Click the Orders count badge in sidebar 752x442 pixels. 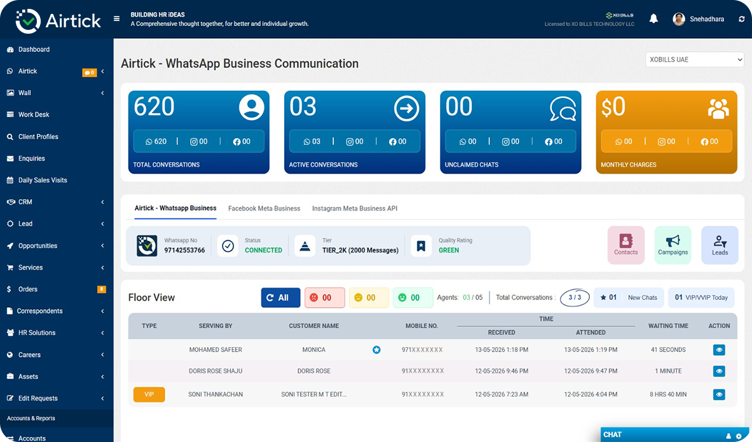click(102, 289)
